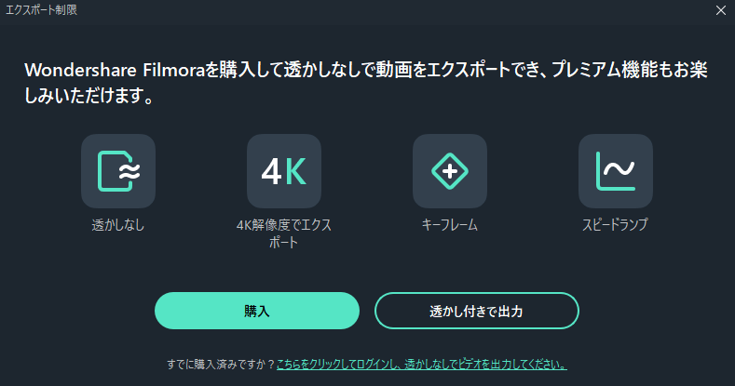Click the すでに購入済みですか? text
735x386 pixels.
point(221,364)
